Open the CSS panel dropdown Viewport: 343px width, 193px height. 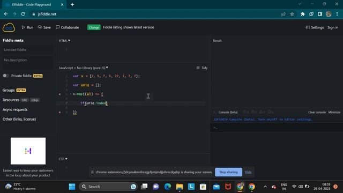coord(63,159)
